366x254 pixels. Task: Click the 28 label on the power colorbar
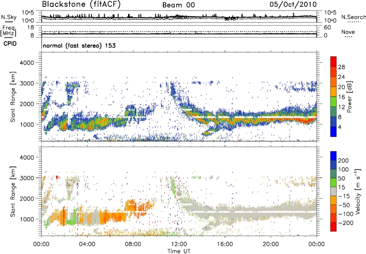click(341, 67)
